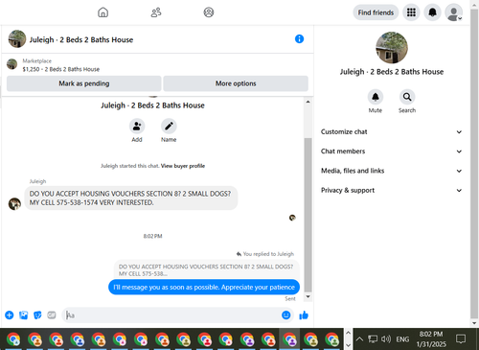Expand Chat members section
This screenshot has width=479, height=350.
point(391,152)
